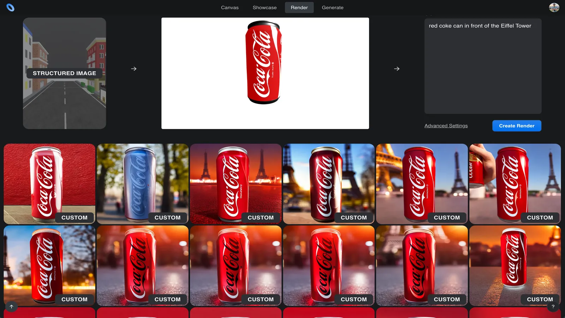Screen dimensions: 565x318
Task: Open the blue can render in the park
Action: [x=143, y=184]
